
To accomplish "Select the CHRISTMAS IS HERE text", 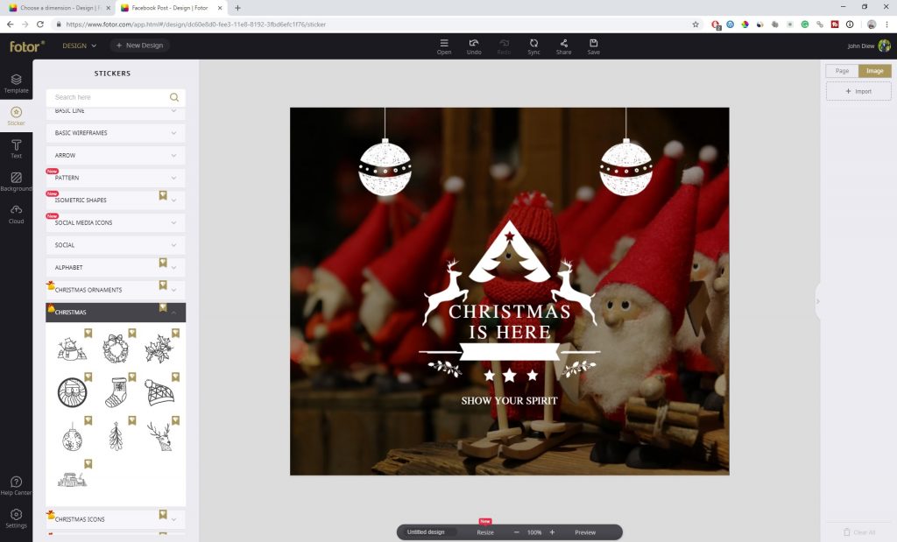I will coord(509,321).
